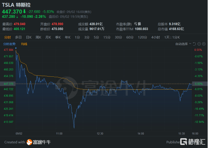208x148 pixels.
Task: Click the 413.587 y-axis label
Action: (x=9, y=122)
